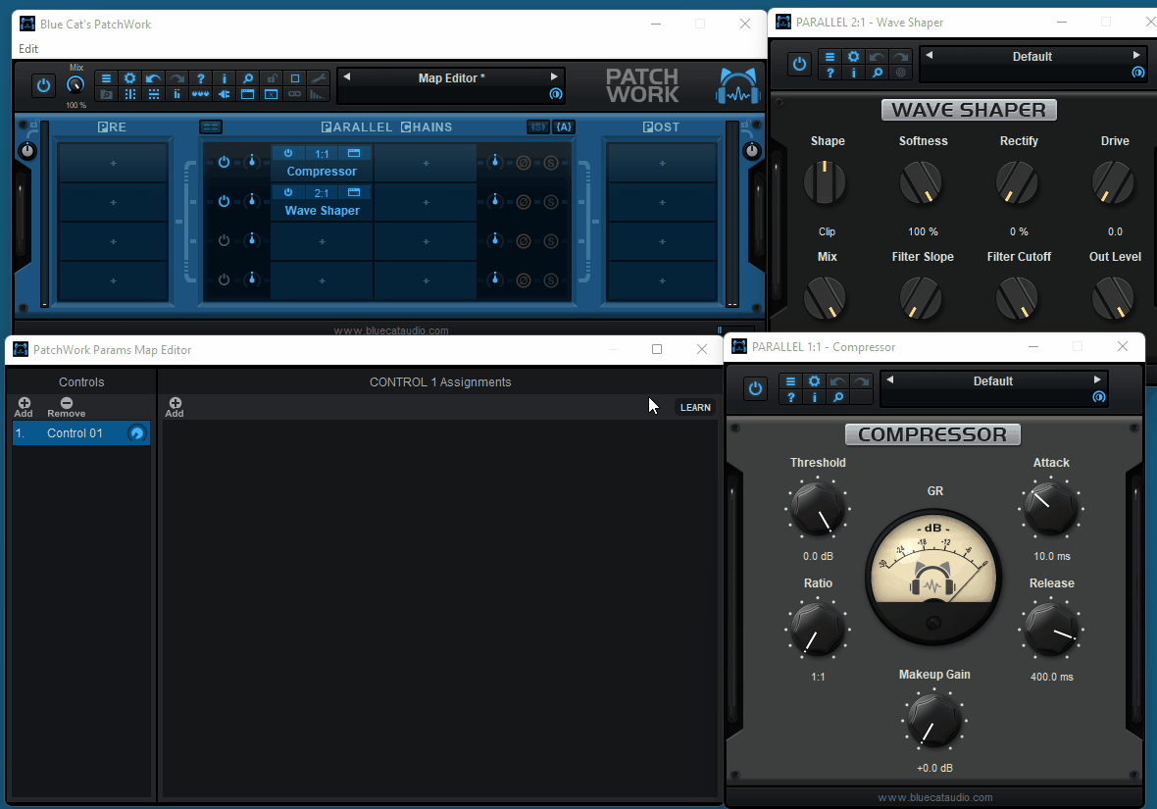Click the PatchWork magnifier zoom icon
The height and width of the screenshot is (809, 1157).
point(248,78)
